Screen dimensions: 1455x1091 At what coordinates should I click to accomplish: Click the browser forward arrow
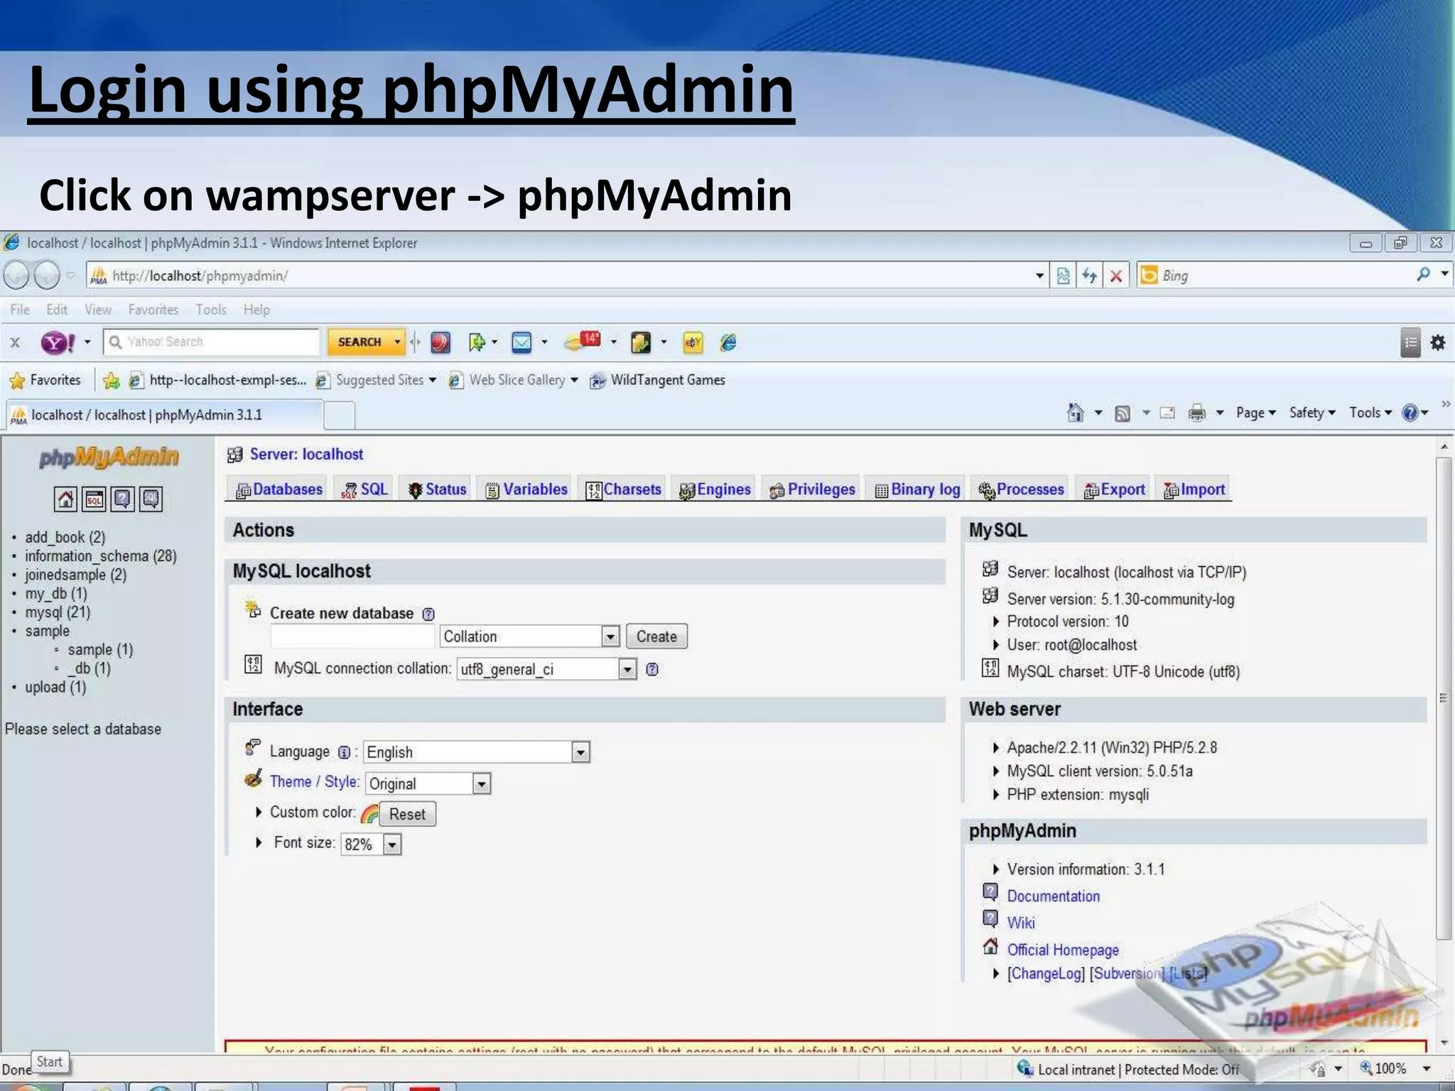47,276
